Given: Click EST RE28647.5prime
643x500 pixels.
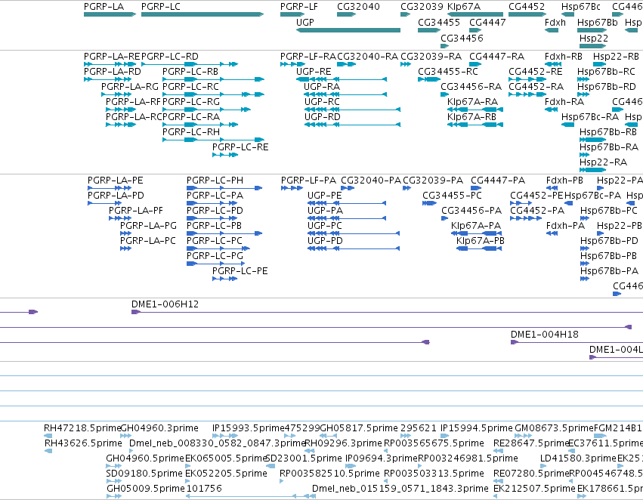Looking at the screenshot, I should pyautogui.click(x=530, y=443).
